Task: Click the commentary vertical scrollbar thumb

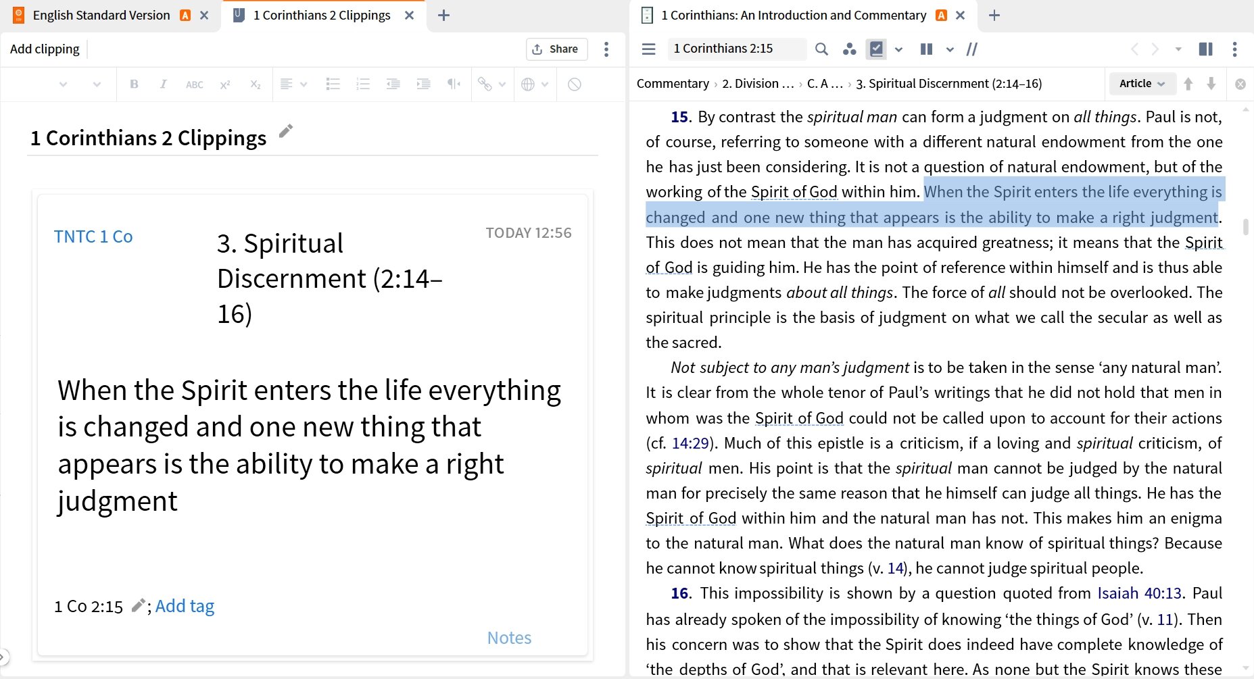Action: point(1245,227)
